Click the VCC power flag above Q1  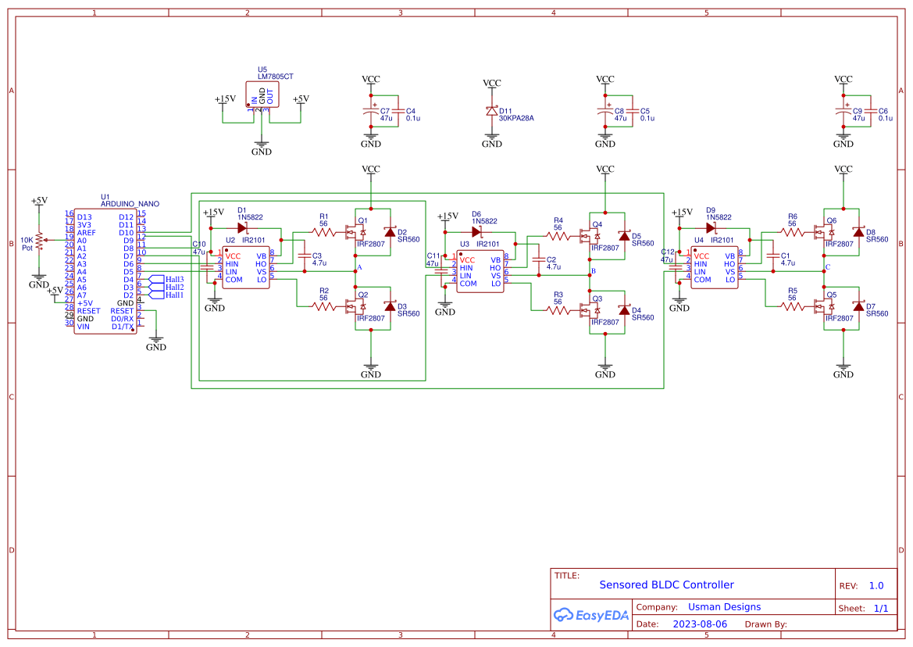coord(370,170)
